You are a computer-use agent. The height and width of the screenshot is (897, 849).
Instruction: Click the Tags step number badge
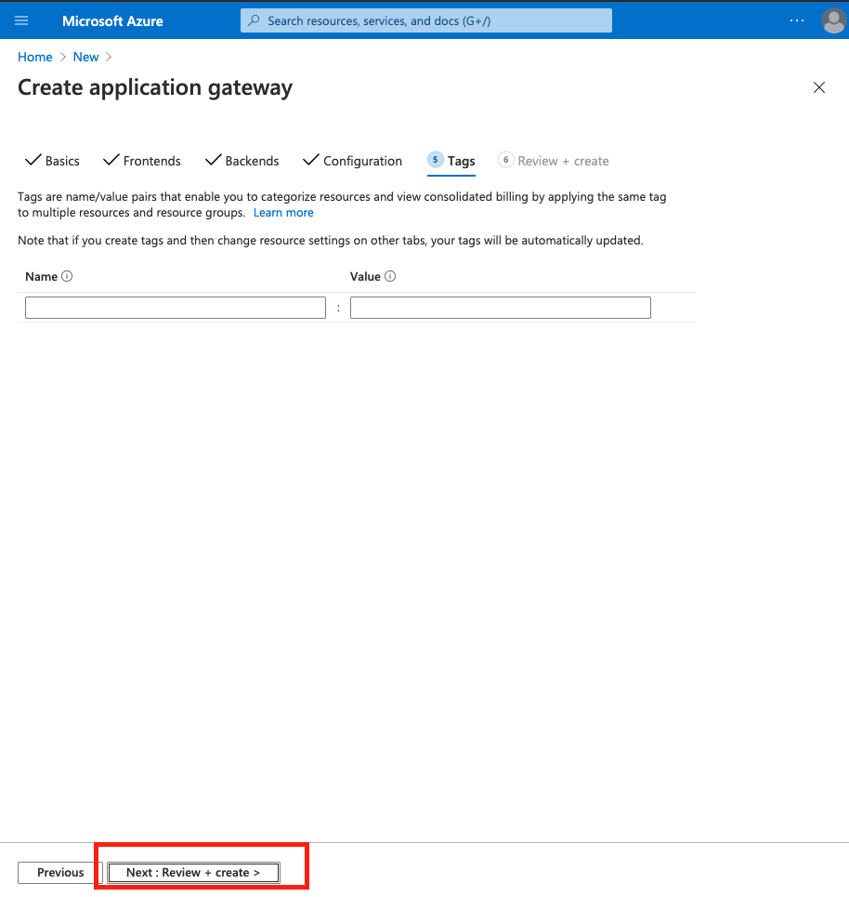pyautogui.click(x=436, y=160)
